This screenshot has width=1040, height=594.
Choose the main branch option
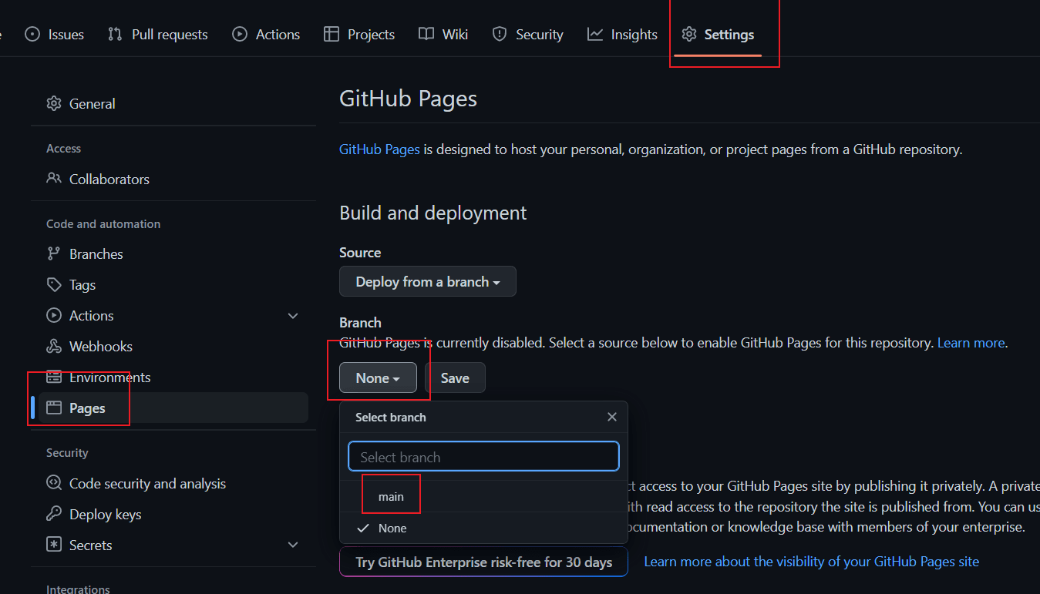[x=483, y=496]
